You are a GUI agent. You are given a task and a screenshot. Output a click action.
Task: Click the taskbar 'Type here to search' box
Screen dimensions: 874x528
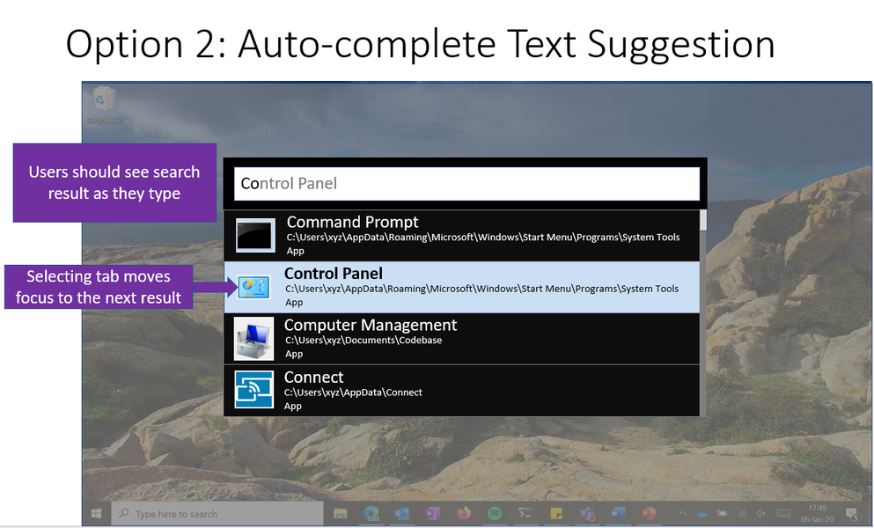click(217, 514)
